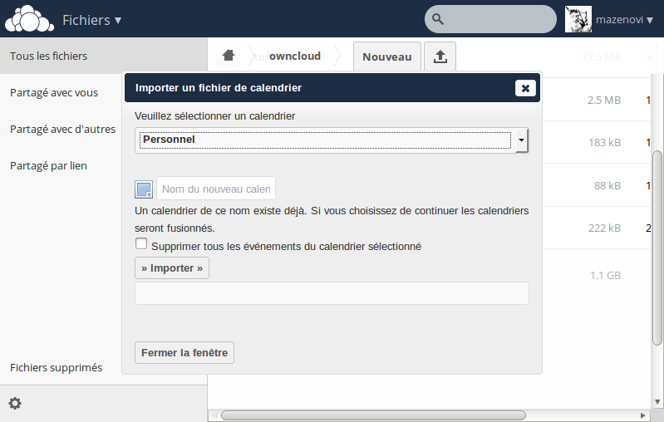The height and width of the screenshot is (422, 664).
Task: Open the mazenovi user menu
Action: (624, 19)
